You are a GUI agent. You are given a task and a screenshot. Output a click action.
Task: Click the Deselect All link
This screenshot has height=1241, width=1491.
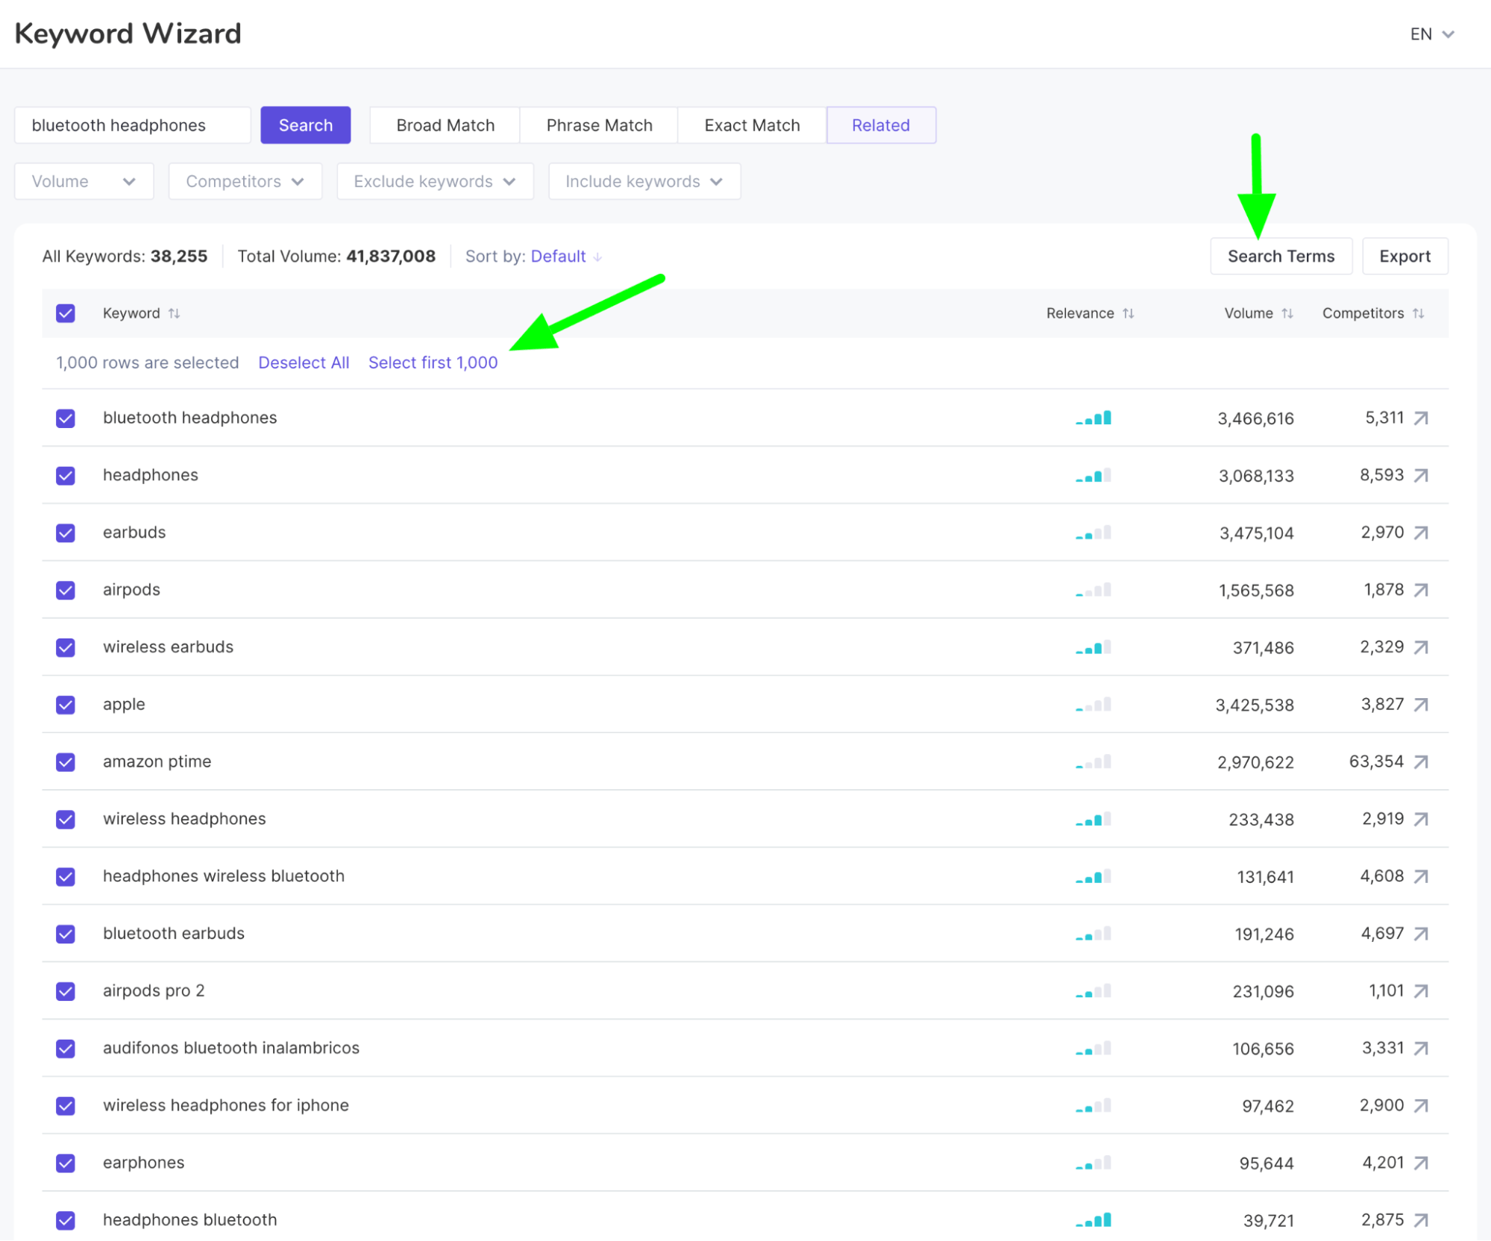[304, 362]
